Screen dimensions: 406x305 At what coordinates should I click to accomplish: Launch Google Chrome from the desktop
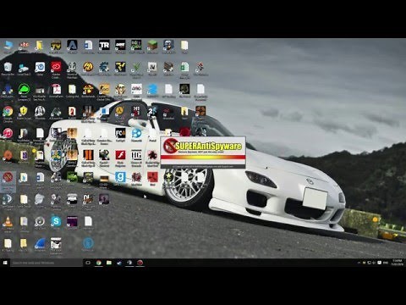8,113
